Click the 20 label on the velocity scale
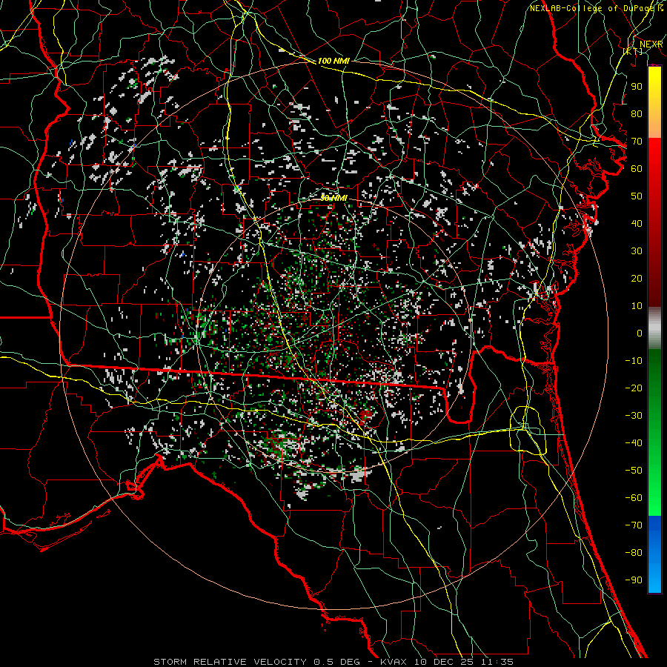 (x=637, y=278)
